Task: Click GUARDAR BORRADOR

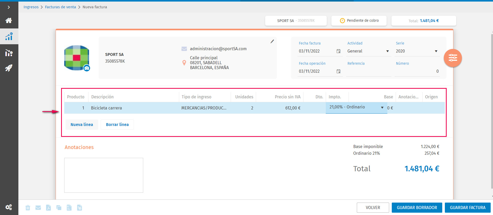Action: click(417, 207)
